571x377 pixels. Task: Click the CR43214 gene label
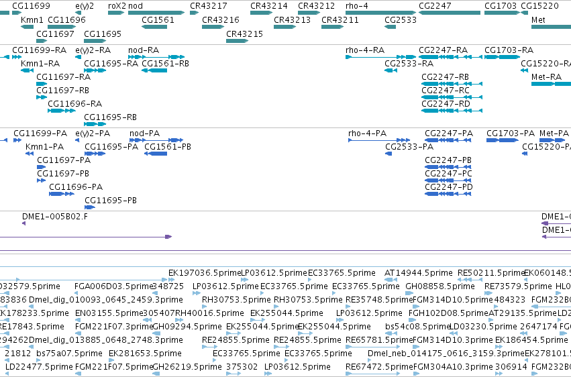[x=269, y=6]
